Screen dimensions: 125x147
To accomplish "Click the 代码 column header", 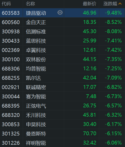I will (x=6, y=4).
